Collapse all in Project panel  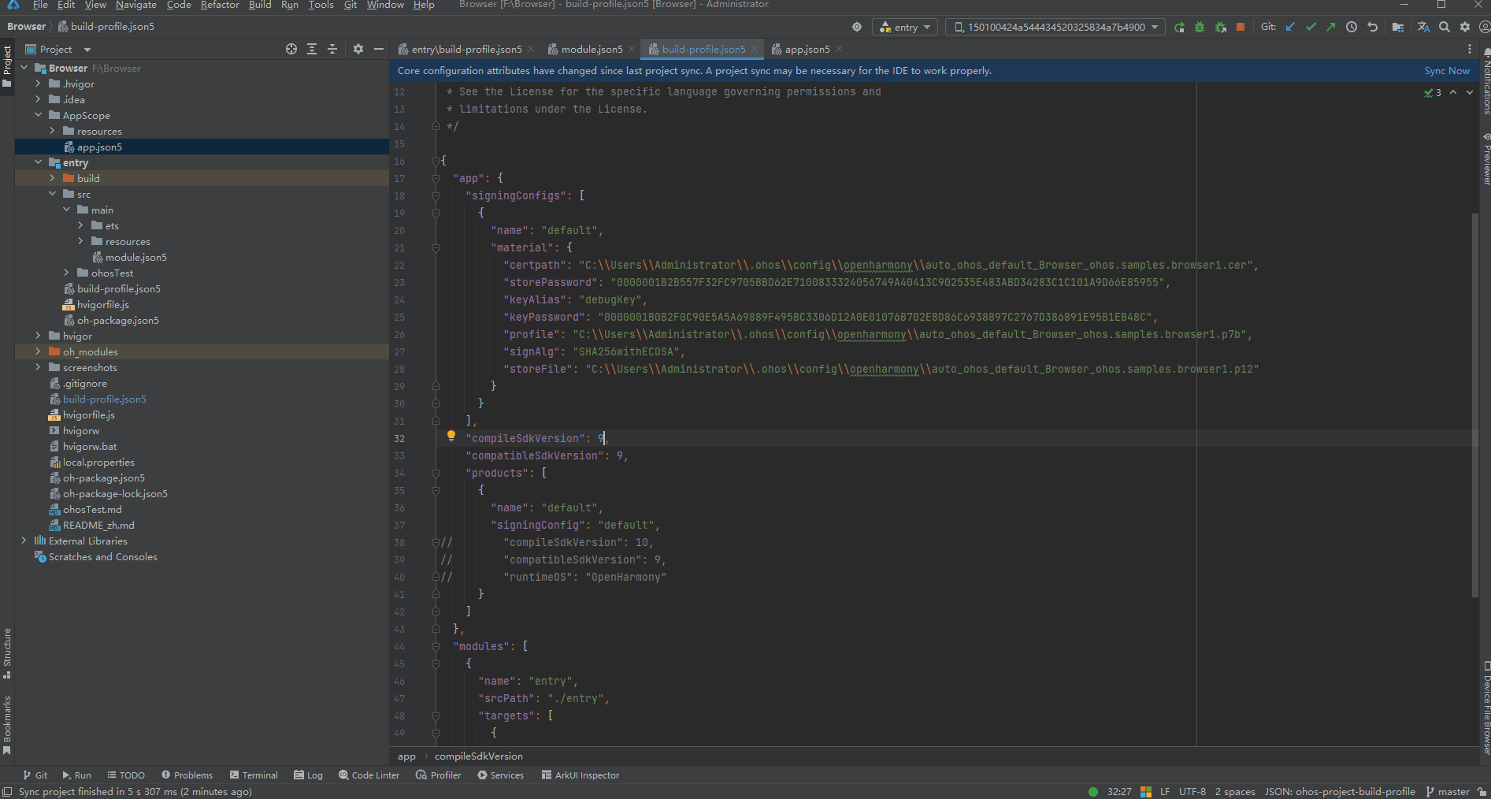332,49
